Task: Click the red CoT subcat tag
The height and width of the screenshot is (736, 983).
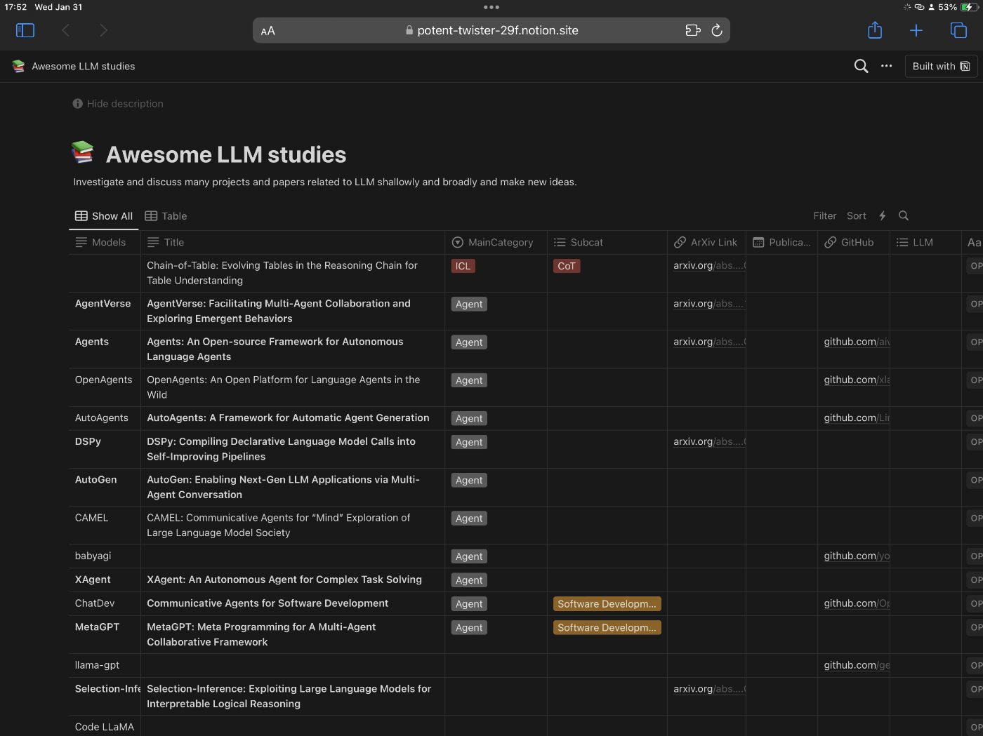Action: (x=567, y=266)
